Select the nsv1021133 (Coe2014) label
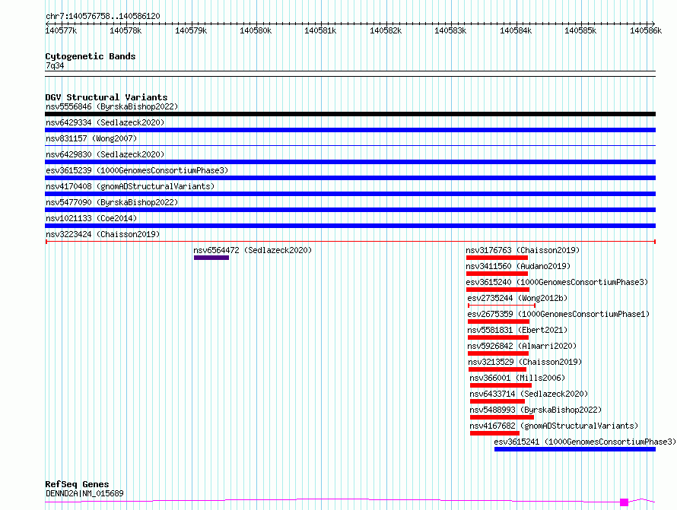This screenshot has height=510, width=677. click(91, 218)
